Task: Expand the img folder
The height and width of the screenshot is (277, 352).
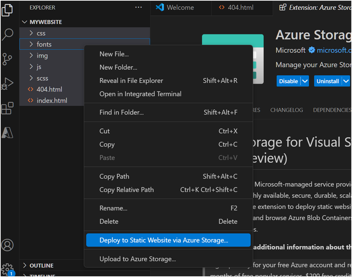Action: pos(52,55)
